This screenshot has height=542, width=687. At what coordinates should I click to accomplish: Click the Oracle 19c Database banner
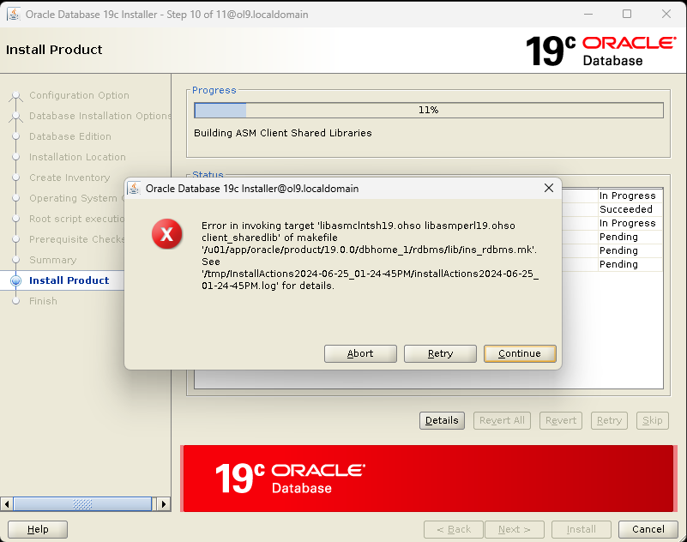point(428,479)
